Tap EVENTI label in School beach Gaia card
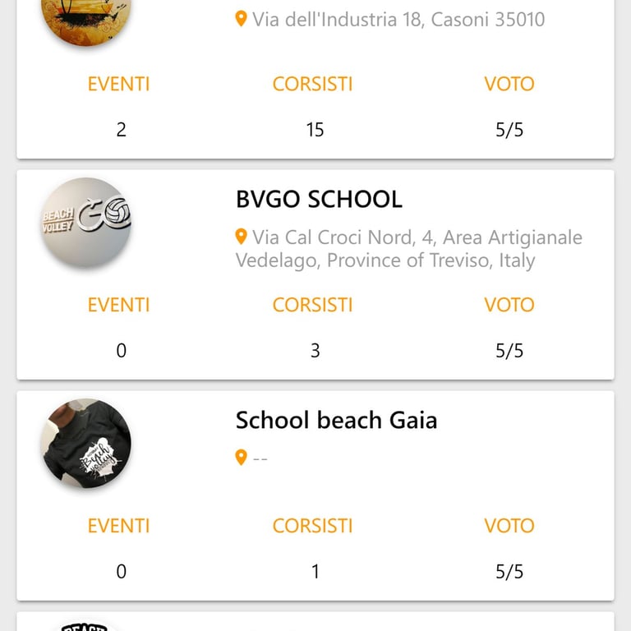 coord(118,526)
